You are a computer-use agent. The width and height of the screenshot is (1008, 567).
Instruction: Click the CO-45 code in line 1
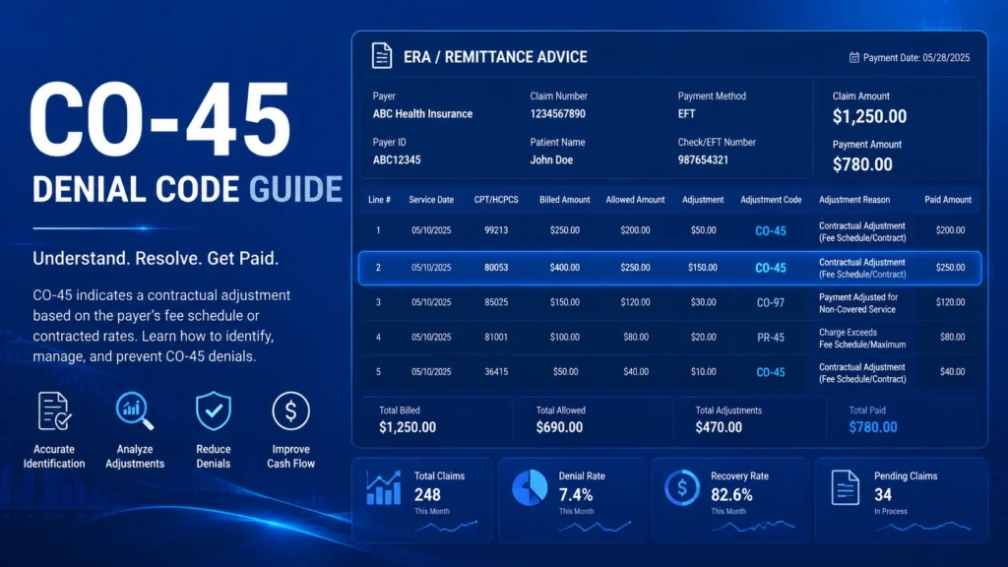(771, 230)
